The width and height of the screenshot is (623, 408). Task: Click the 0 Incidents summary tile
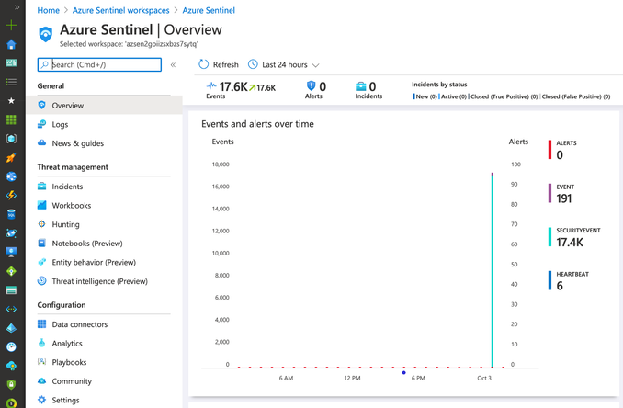click(x=368, y=90)
